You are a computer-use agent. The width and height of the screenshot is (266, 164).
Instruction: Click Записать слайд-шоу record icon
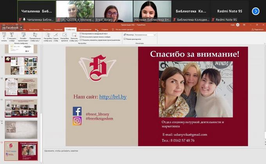click(x=74, y=35)
